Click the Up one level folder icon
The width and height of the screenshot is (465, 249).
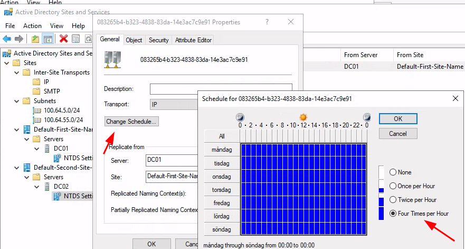35,39
